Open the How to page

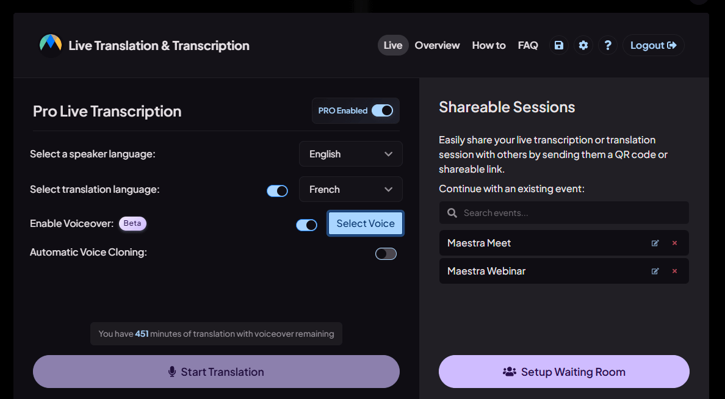point(489,45)
